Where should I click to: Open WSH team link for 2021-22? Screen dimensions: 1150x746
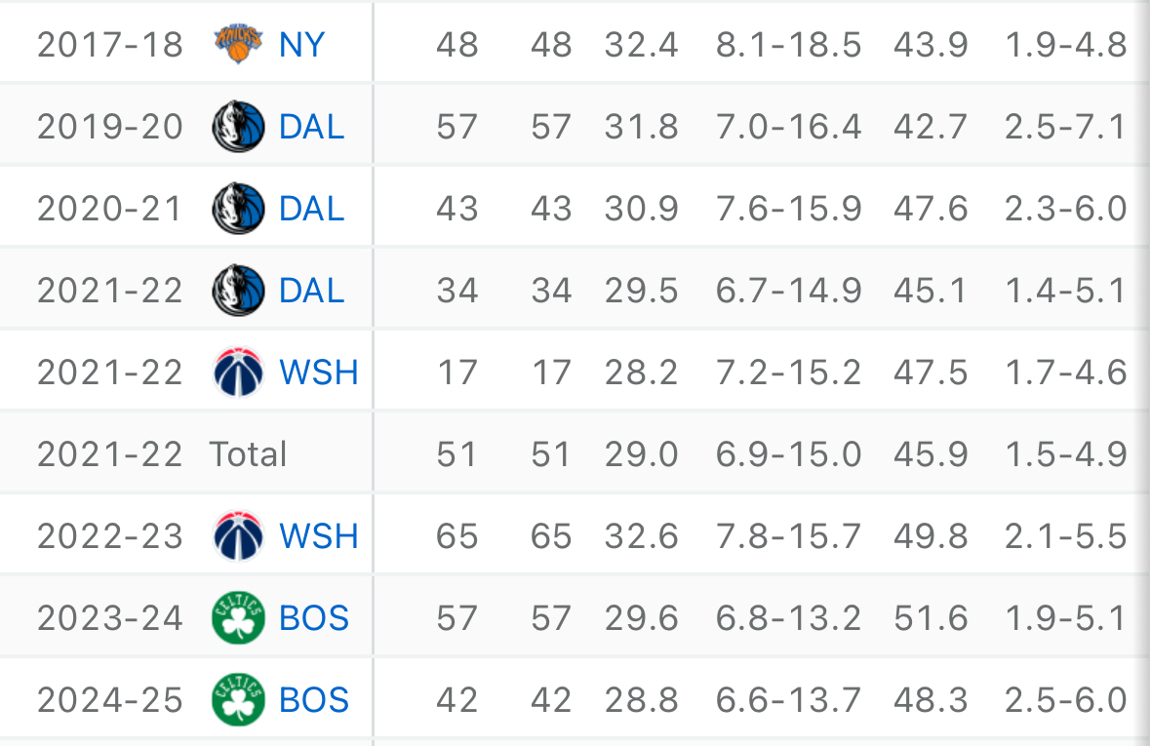tap(318, 373)
